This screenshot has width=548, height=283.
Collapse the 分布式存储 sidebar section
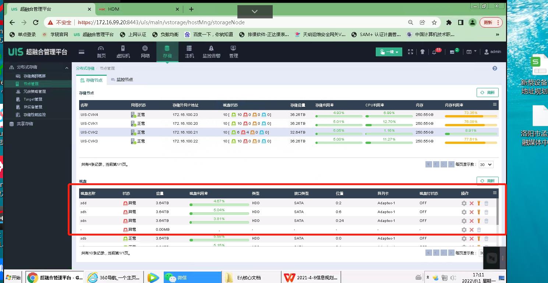[x=67, y=68]
